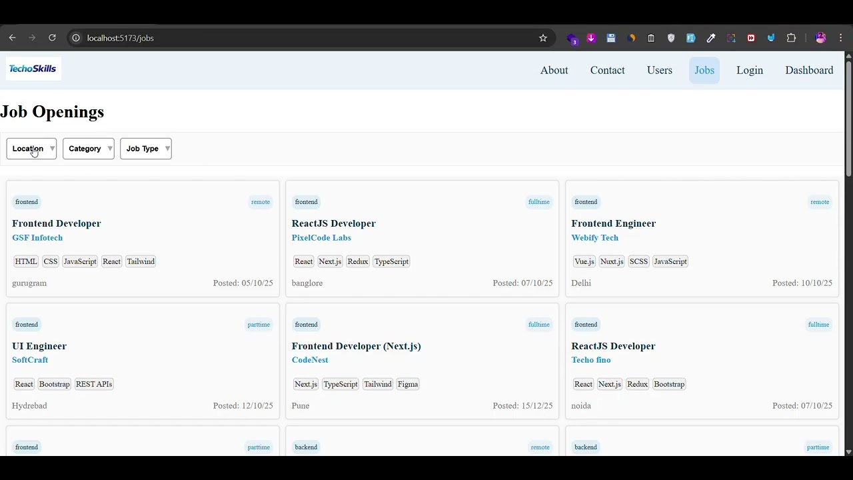The image size is (853, 480).
Task: Click the Bootstrap tag on Techo fino card
Action: point(669,384)
